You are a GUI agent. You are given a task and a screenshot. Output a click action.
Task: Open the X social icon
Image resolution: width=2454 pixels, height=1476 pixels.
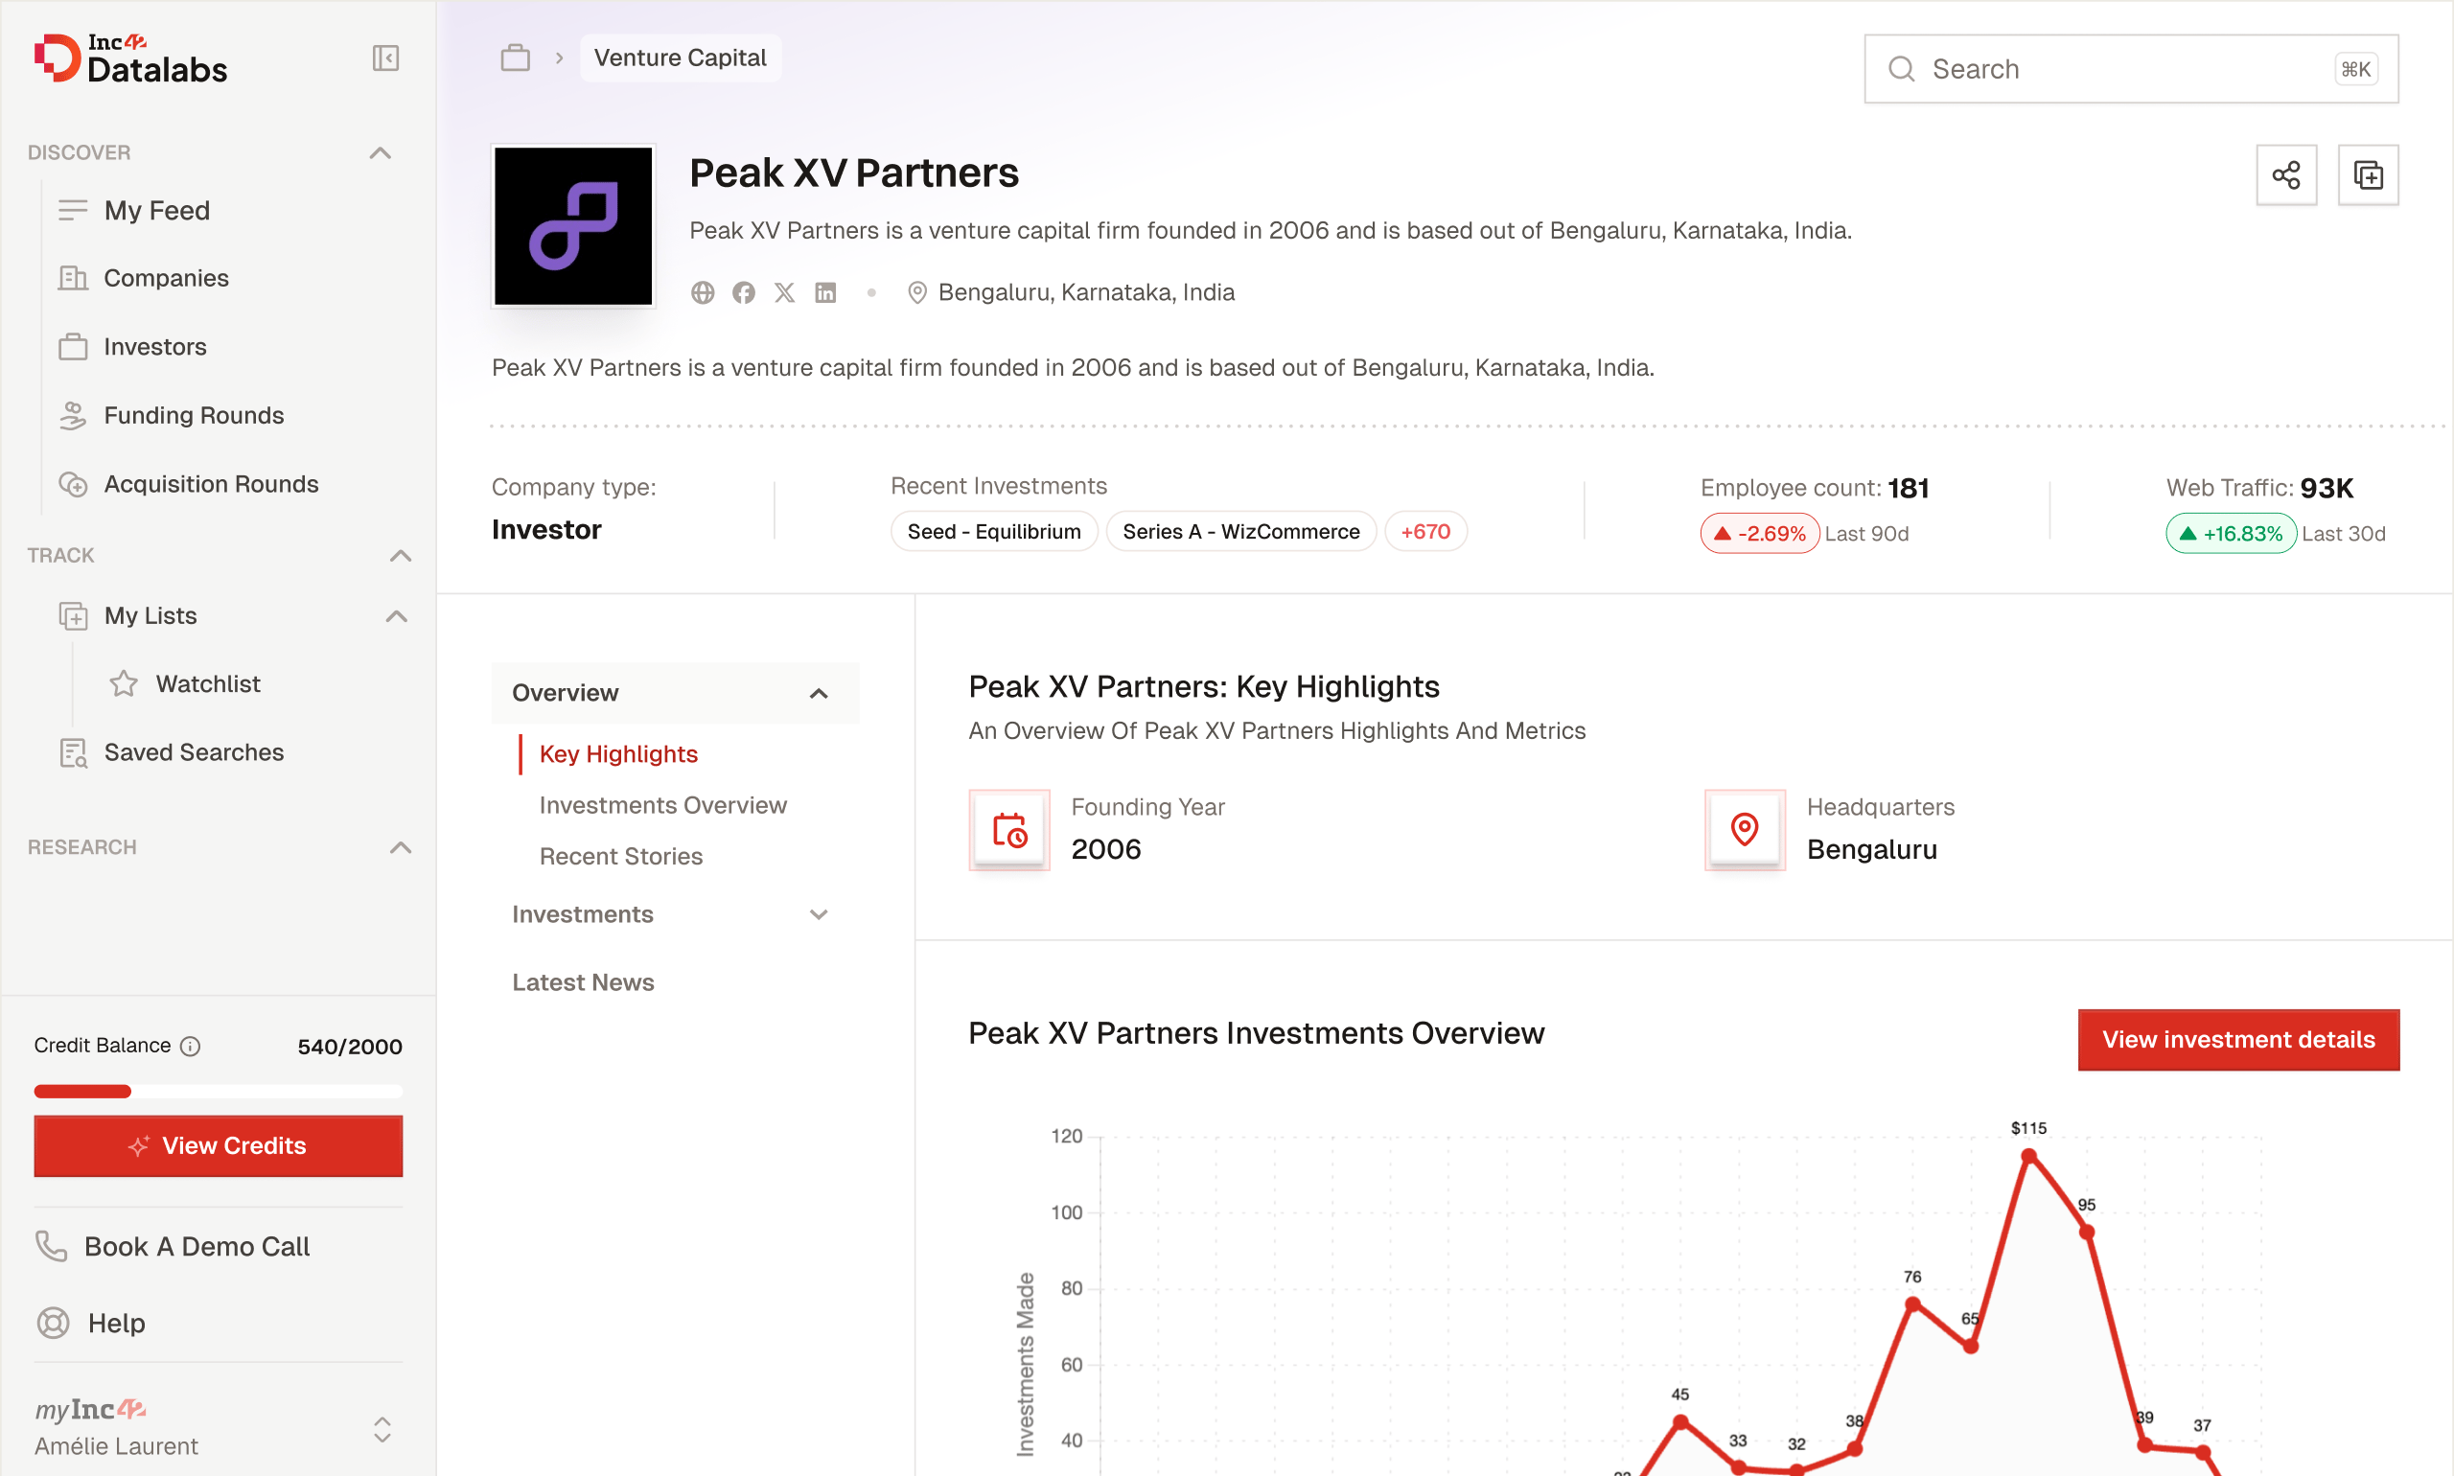click(x=784, y=292)
